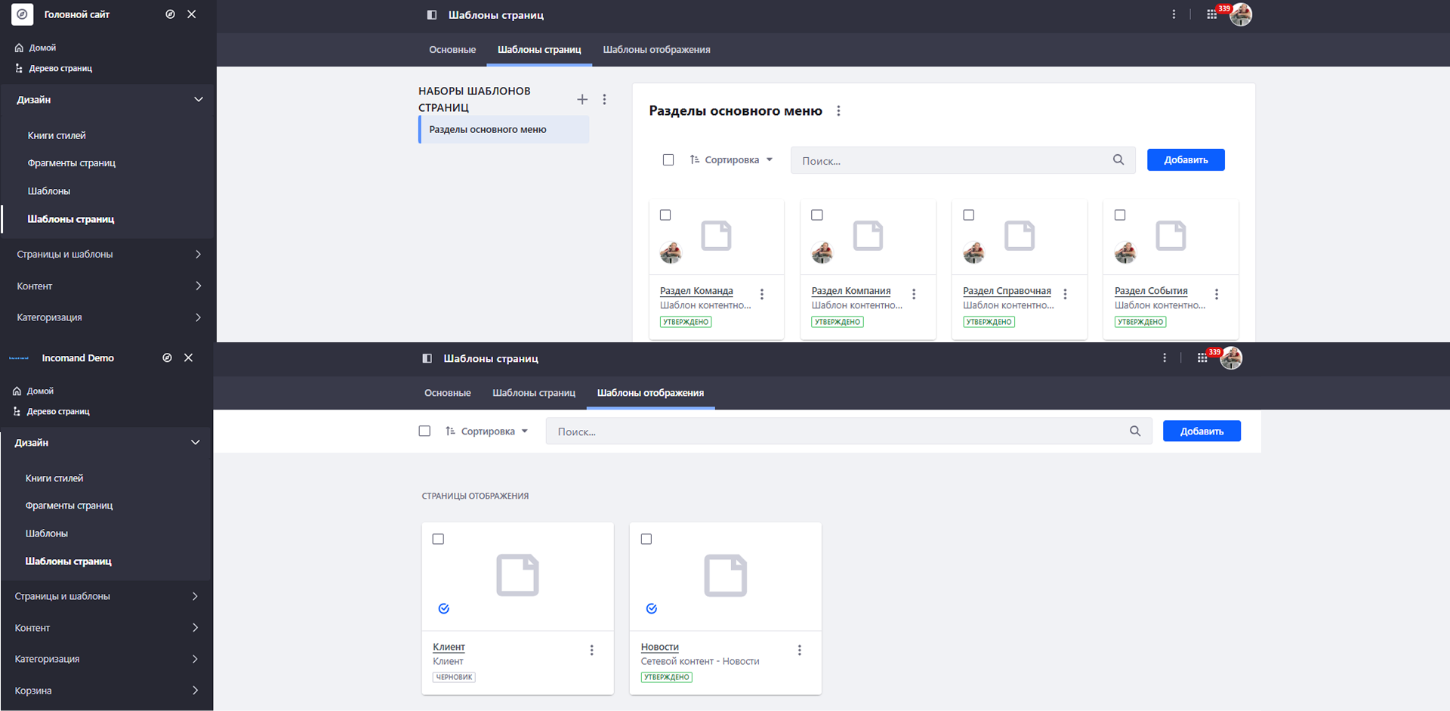
Task: Toggle select-all checkbox beside upper Сортировка
Action: click(x=668, y=160)
